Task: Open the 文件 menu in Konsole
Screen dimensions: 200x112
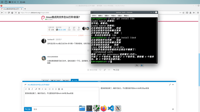Action: [94, 16]
